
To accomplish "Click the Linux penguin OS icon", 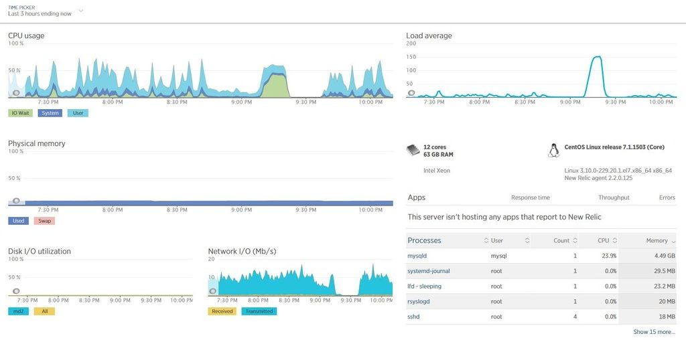I will (x=553, y=151).
